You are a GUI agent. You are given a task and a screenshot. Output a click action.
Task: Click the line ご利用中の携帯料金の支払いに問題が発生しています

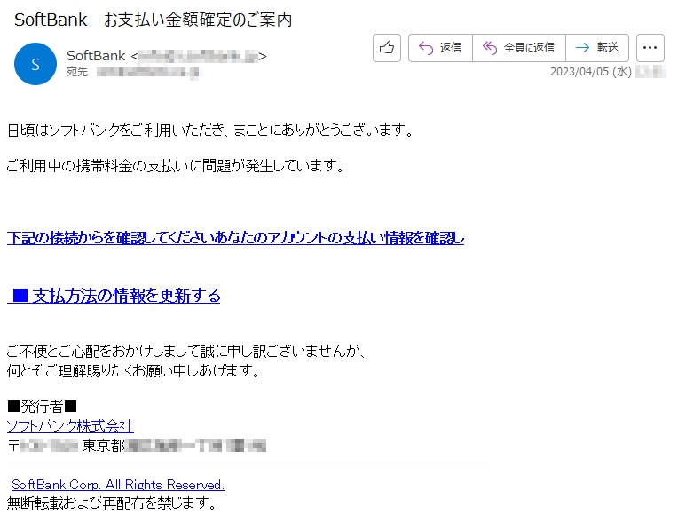pyautogui.click(x=176, y=166)
